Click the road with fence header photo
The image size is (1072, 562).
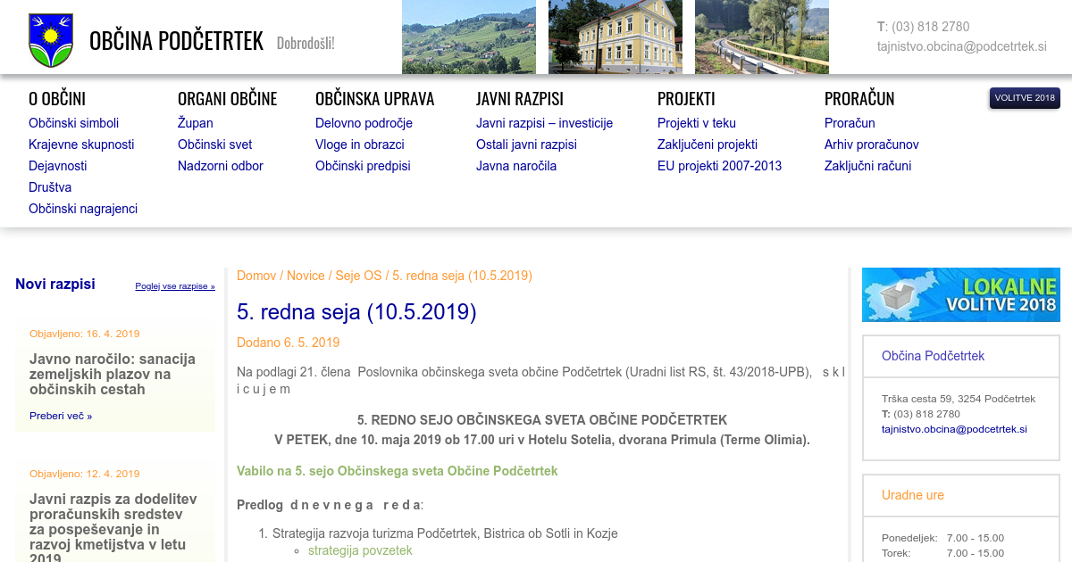[761, 37]
